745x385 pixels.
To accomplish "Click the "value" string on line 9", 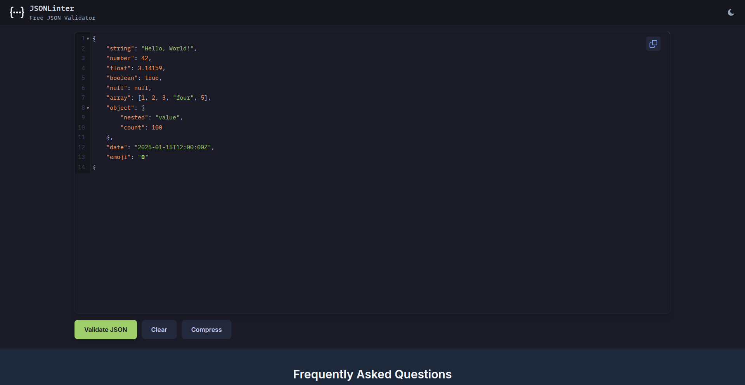I will tap(168, 117).
